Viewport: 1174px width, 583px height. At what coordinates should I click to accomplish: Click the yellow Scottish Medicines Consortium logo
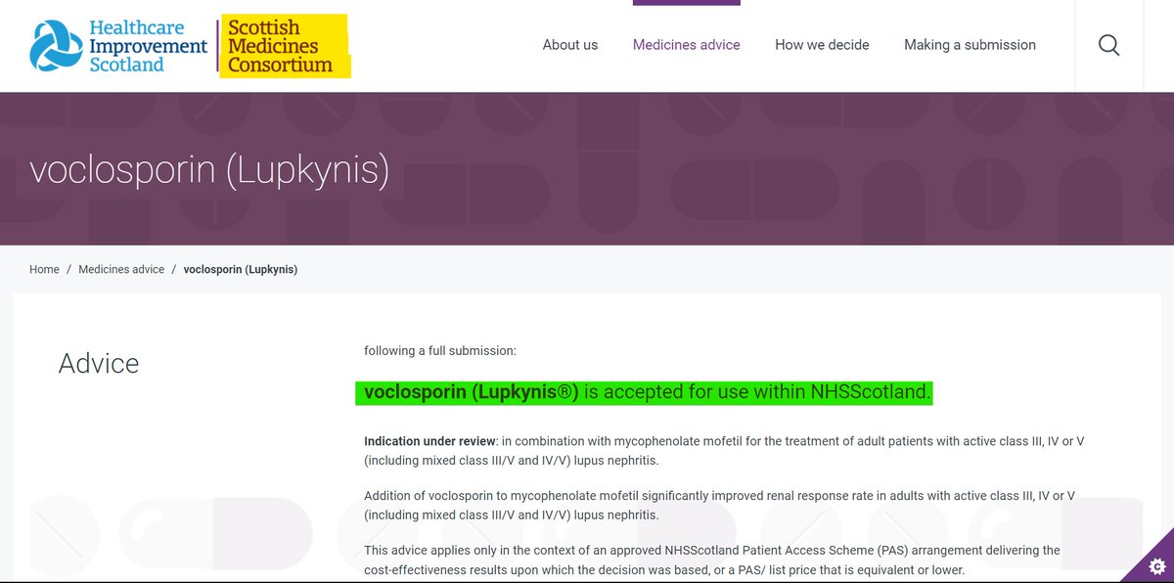pos(283,45)
